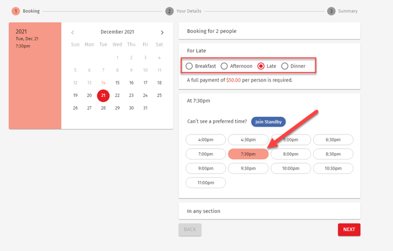Expand the In any section panel
Screen dimensions: 393x251
(269, 211)
